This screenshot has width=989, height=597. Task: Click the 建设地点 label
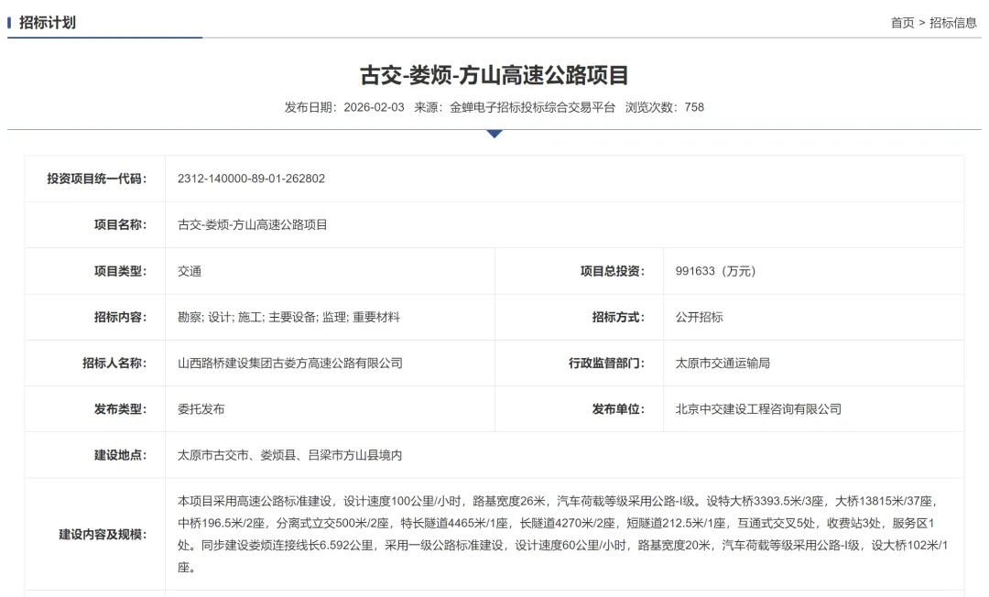[121, 455]
